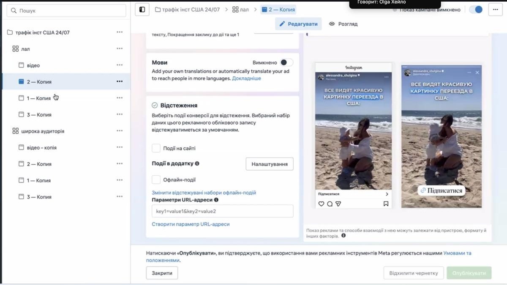Open three-dot menu for широка аудиторія

pyautogui.click(x=120, y=131)
